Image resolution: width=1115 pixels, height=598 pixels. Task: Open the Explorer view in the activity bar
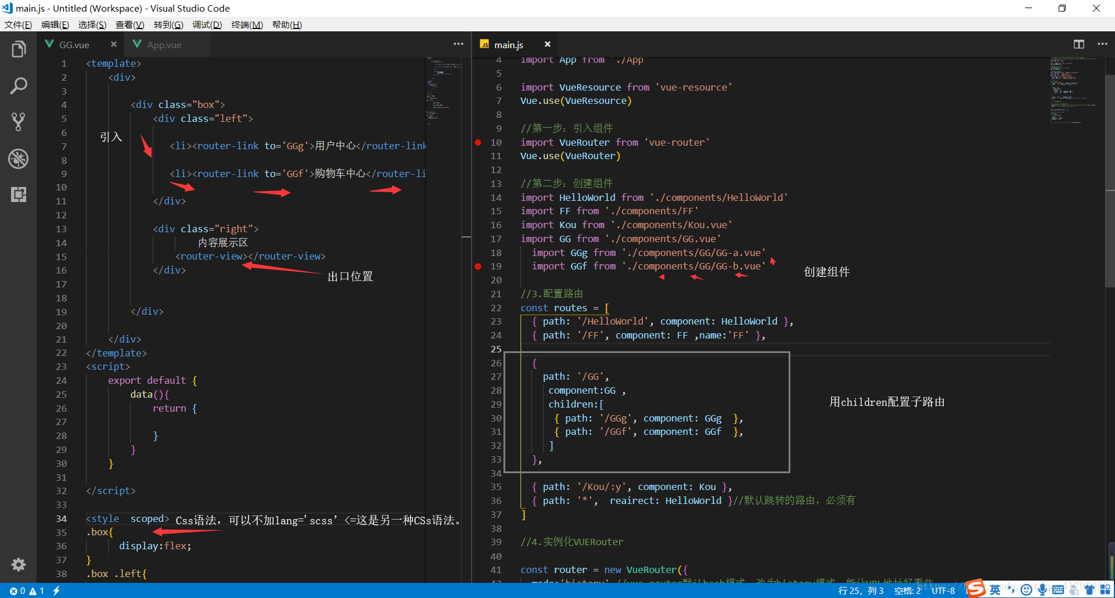tap(19, 49)
